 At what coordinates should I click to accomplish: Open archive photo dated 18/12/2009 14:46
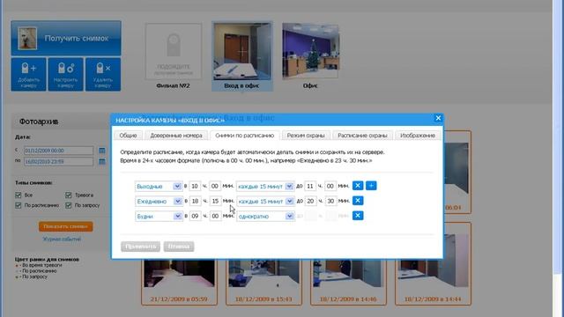pos(348,282)
